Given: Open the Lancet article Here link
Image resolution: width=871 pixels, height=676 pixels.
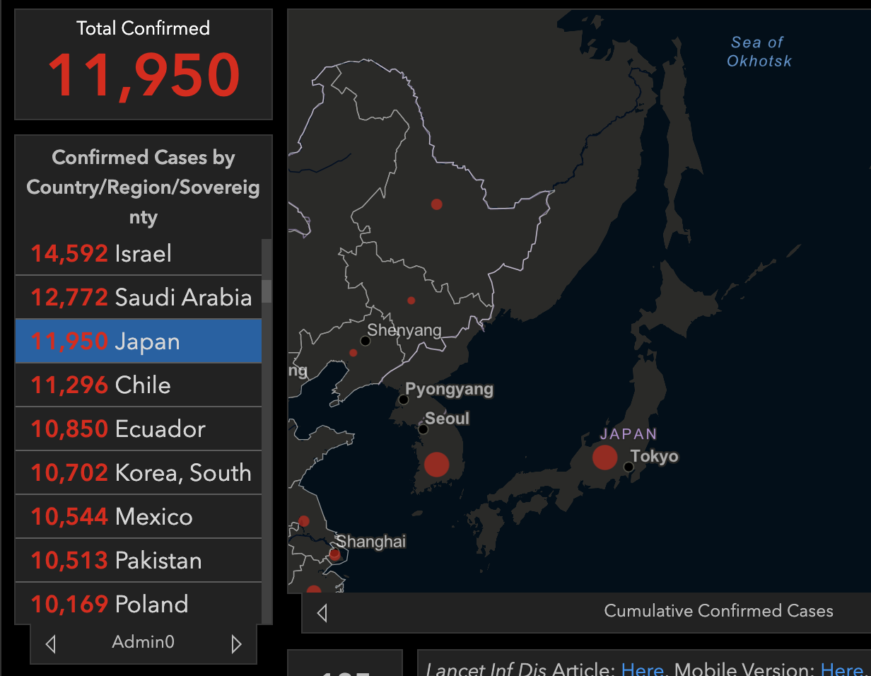Looking at the screenshot, I should coord(642,669).
